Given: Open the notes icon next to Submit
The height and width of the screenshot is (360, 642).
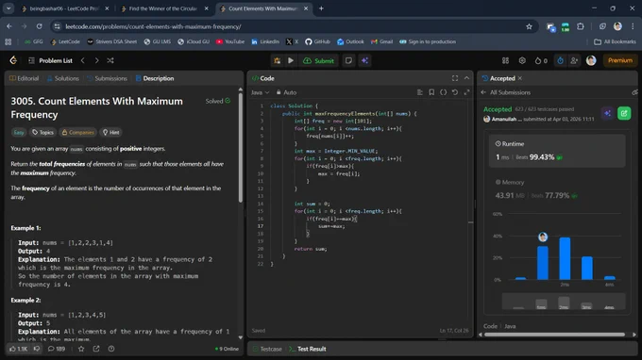Looking at the screenshot, I should [x=348, y=60].
